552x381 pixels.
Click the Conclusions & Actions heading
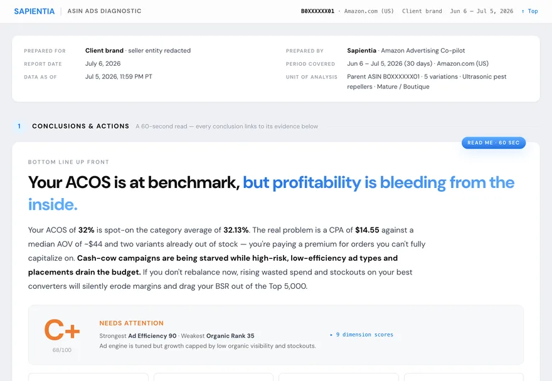(x=81, y=127)
